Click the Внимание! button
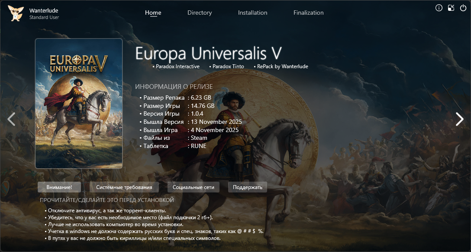Screen dimensions: 471x252 [x=59, y=187]
